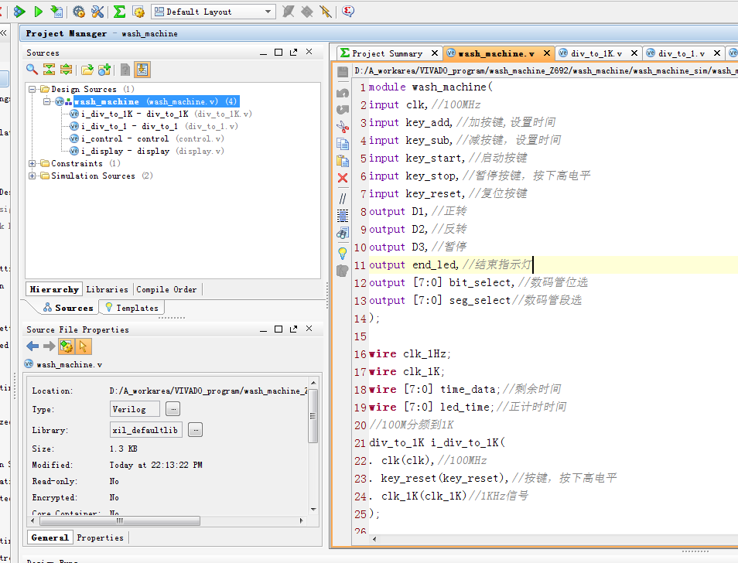Click the green Run Implementation arrow in the top toolbar

38,12
